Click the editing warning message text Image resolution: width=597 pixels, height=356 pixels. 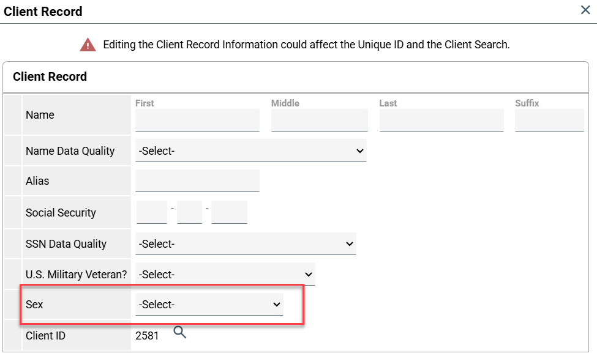pos(306,45)
